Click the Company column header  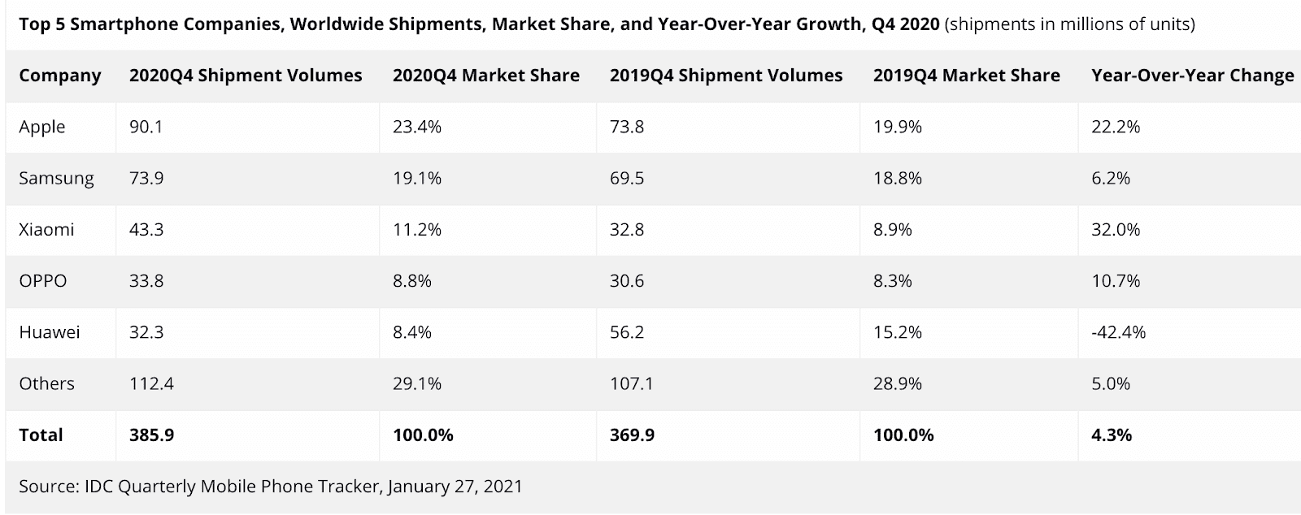point(60,76)
